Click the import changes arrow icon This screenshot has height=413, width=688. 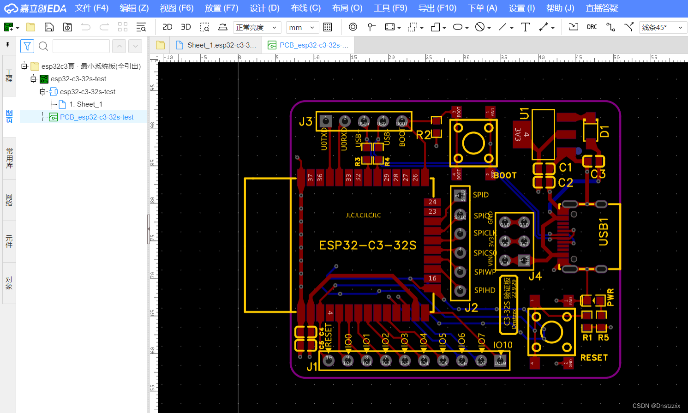(574, 27)
